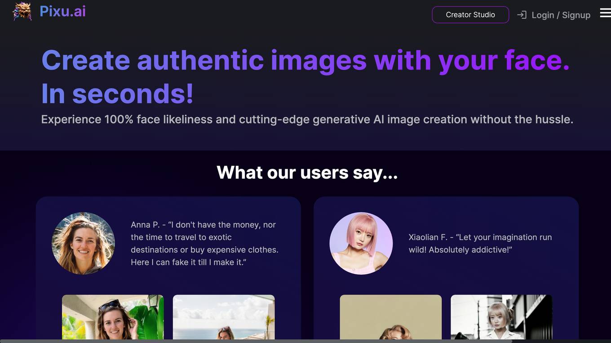Viewport: 611px width, 343px height.
Task: Click the "In seconds!" heading text
Action: [117, 93]
